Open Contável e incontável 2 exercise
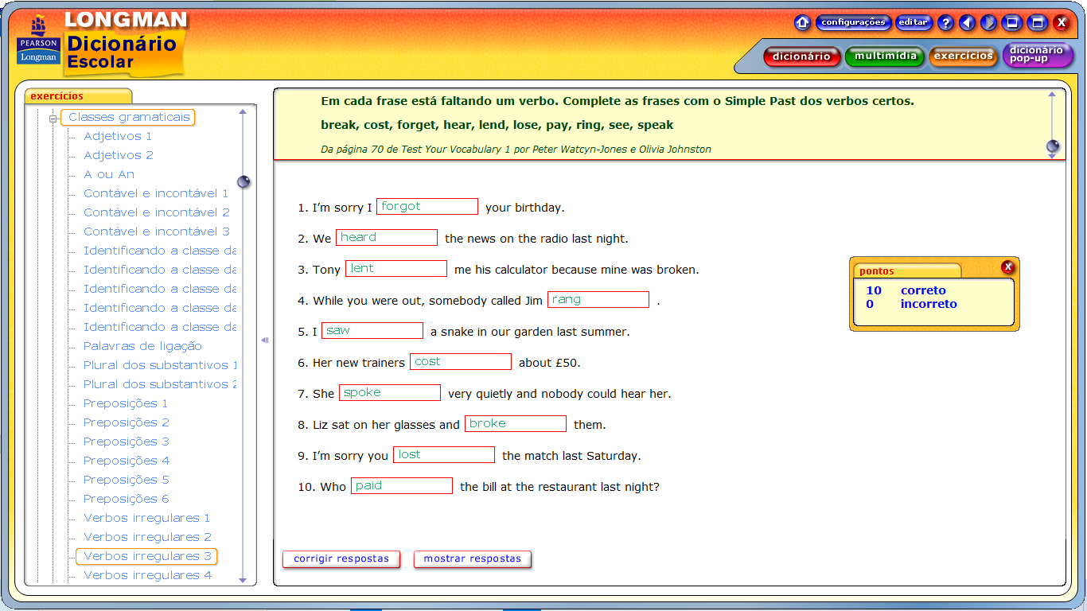The image size is (1087, 611). pos(157,212)
